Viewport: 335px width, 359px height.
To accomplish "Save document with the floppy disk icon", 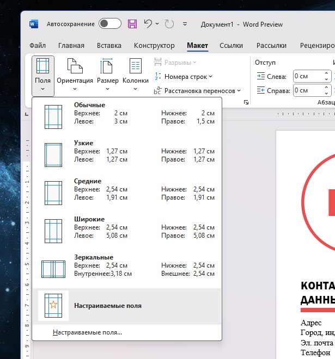I will tap(132, 24).
